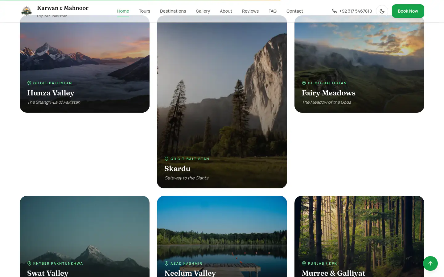Click the tagline 'The Shangri-La of Pakistan'
Screen dimensions: 444x277
(x=54, y=102)
